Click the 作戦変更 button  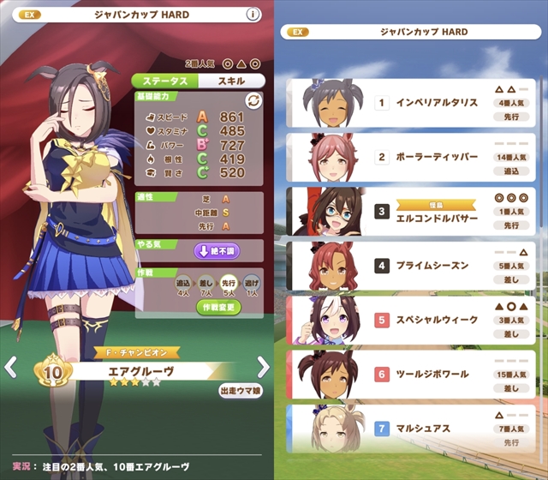(218, 307)
